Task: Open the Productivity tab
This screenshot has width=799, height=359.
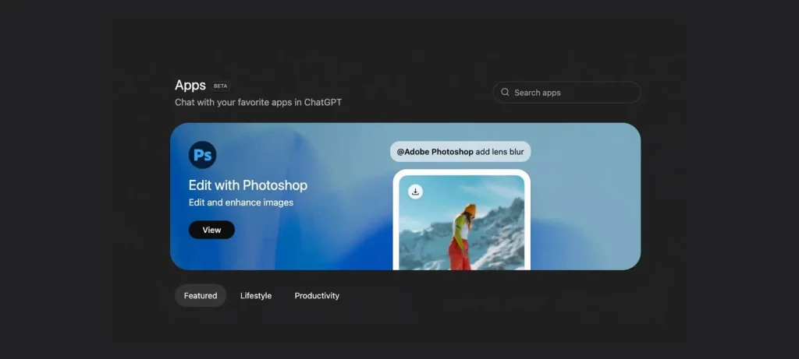Action: (x=317, y=296)
